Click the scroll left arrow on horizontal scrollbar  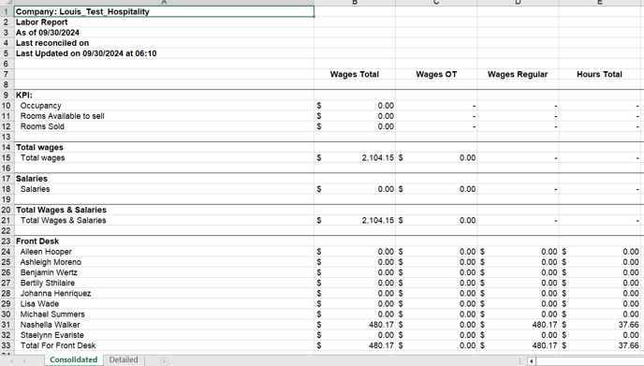(532, 361)
